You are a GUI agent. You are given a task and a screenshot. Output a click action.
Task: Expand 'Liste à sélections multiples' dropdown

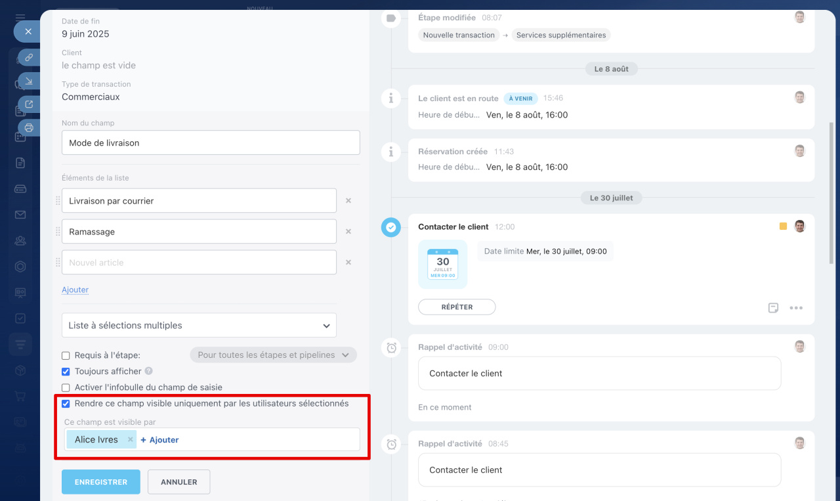pyautogui.click(x=199, y=326)
